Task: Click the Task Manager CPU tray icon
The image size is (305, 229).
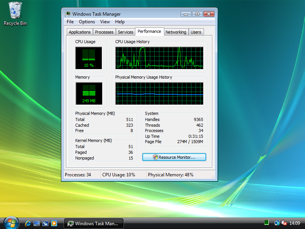Action: (x=266, y=223)
